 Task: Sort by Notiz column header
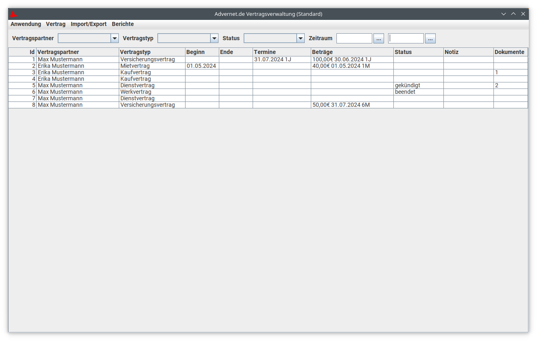point(469,52)
